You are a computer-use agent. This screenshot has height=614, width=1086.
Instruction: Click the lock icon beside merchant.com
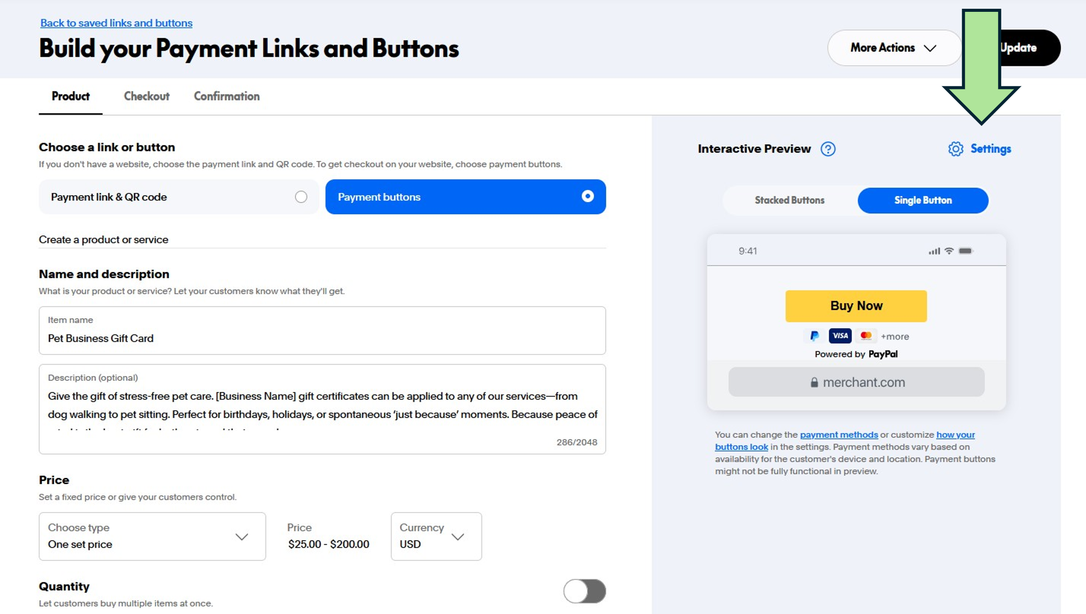click(x=814, y=383)
